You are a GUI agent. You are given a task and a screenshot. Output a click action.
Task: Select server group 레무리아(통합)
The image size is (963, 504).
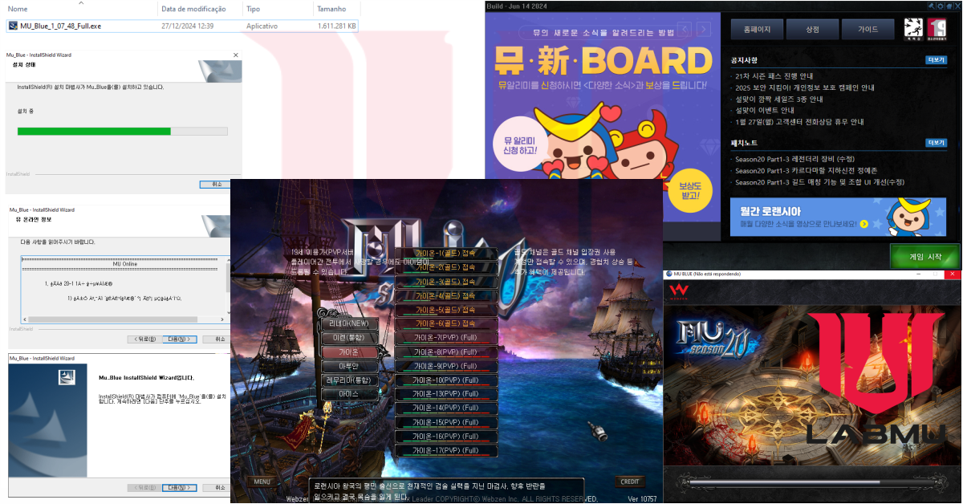click(x=349, y=380)
